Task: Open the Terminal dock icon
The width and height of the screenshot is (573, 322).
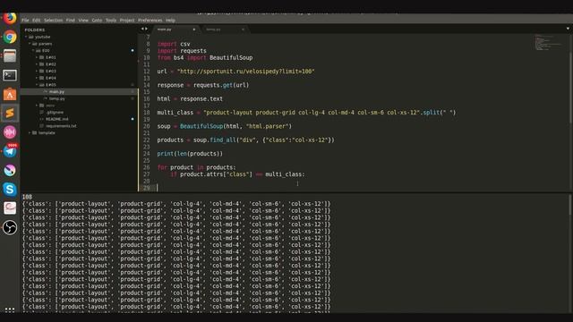Action: pyautogui.click(x=10, y=75)
